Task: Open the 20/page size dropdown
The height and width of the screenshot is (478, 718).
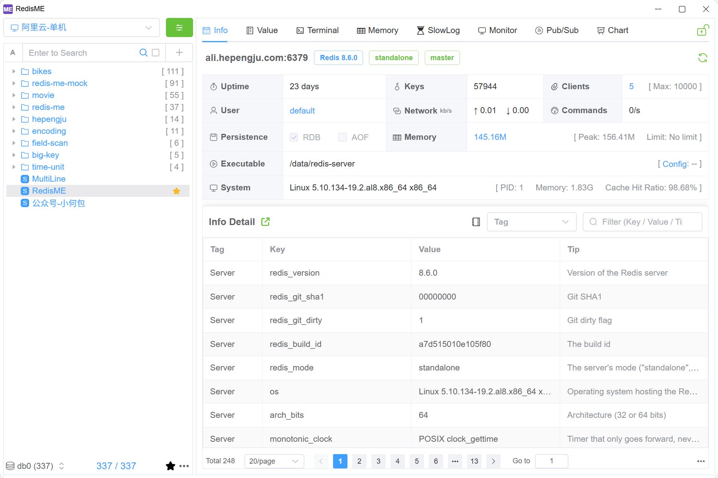Action: click(274, 461)
